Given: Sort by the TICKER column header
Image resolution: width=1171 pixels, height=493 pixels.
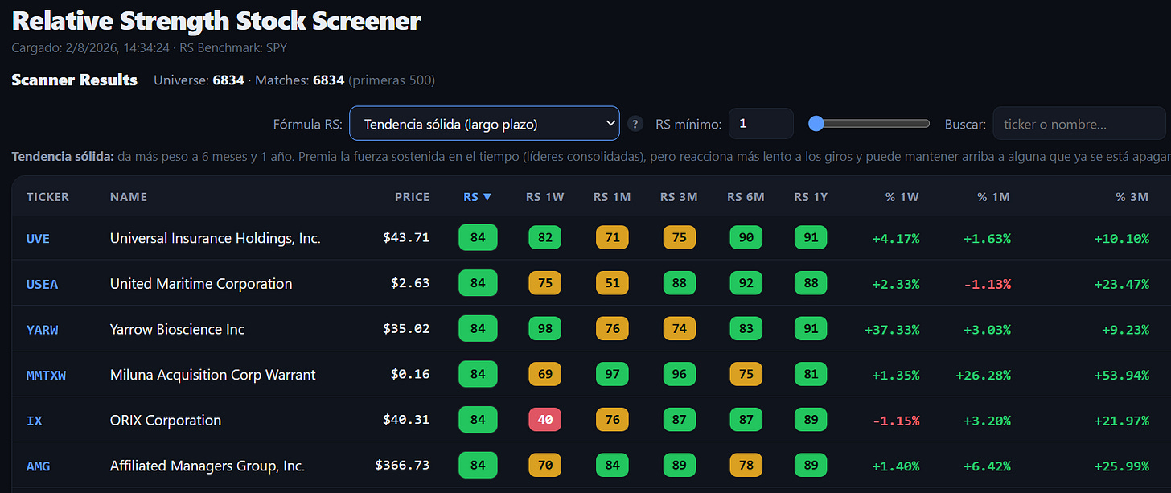Looking at the screenshot, I should click(x=47, y=197).
